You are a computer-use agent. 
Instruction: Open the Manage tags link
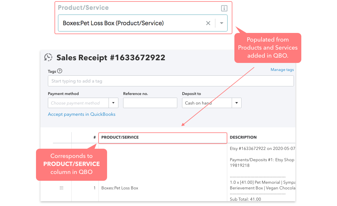pyautogui.click(x=282, y=70)
